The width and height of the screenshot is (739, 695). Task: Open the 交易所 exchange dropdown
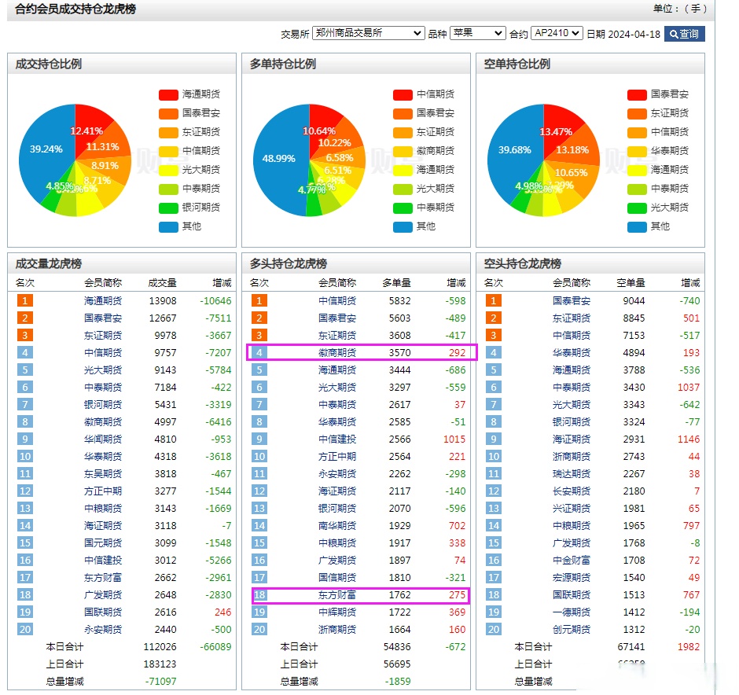click(368, 34)
